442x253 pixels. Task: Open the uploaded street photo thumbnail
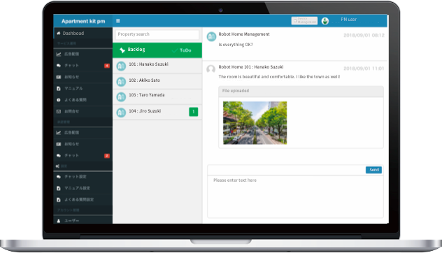coord(255,123)
